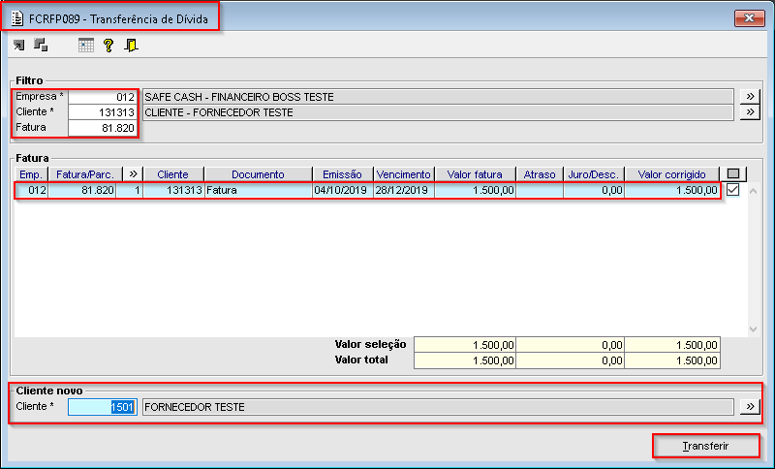
Task: Open Cliente lookup on CLIENTE - FORNECEDOR TESTE row
Action: coord(750,112)
